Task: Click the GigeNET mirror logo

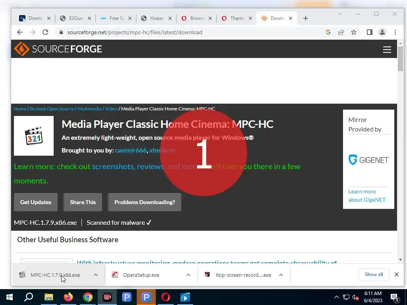Action: coord(368,160)
